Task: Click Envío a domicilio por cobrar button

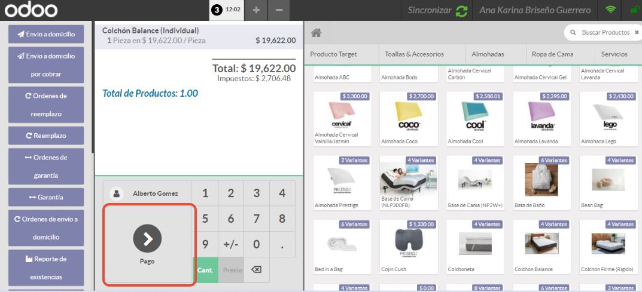Action: 46,65
